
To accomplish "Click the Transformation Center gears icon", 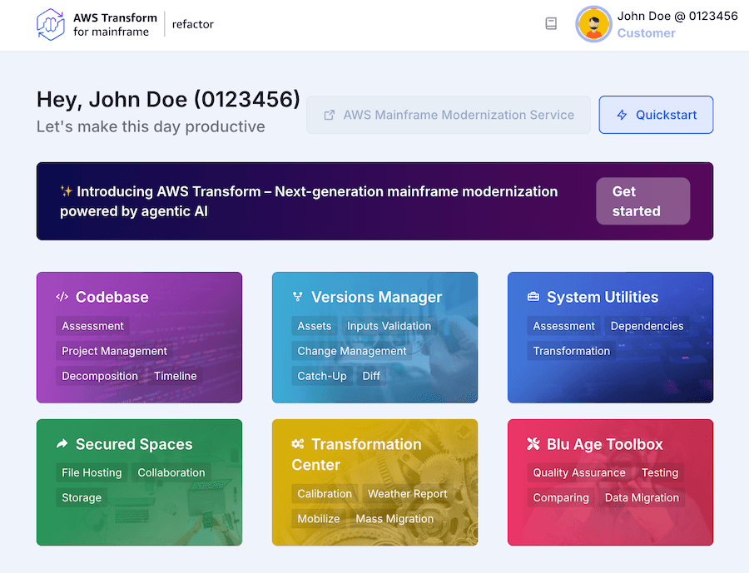I will point(298,444).
